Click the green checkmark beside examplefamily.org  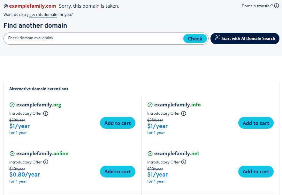12,105
